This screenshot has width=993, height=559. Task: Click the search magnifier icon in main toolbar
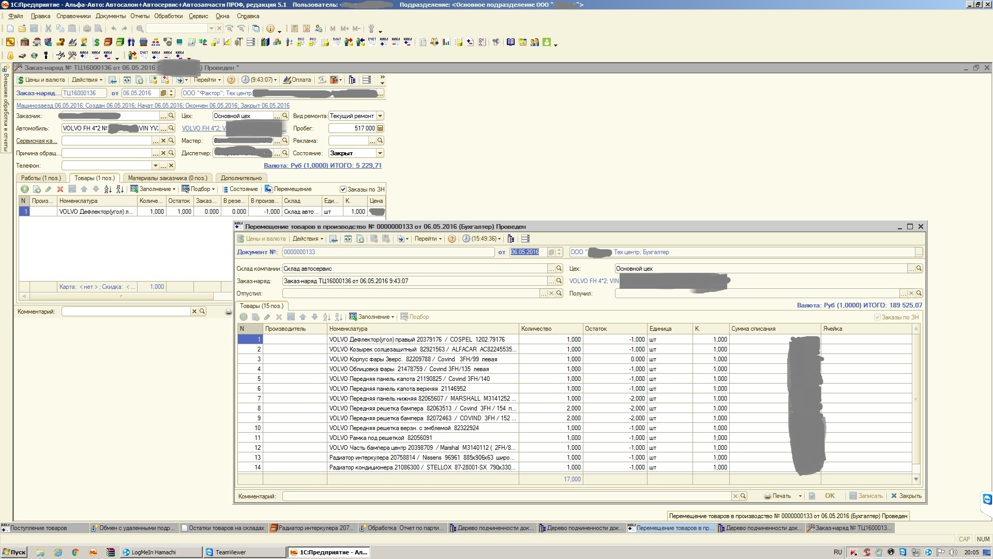click(140, 28)
